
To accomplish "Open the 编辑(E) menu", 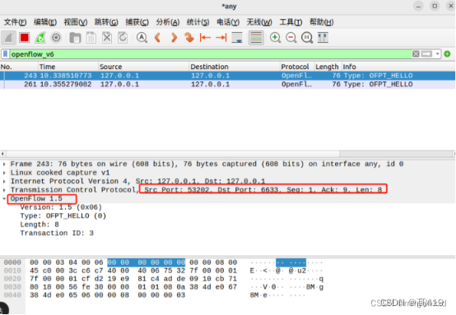I will pyautogui.click(x=45, y=22).
